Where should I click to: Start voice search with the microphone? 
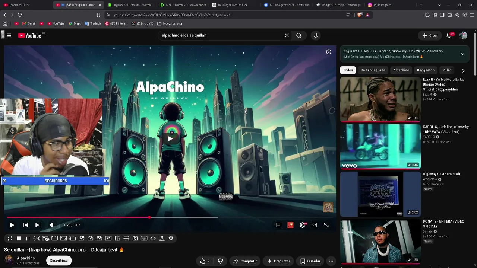(316, 35)
